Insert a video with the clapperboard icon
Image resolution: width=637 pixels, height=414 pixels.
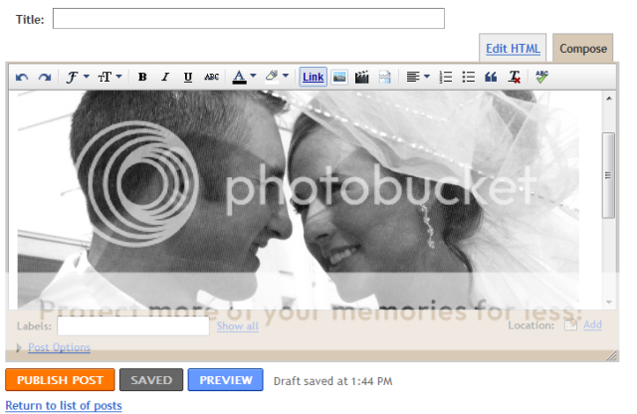(362, 77)
